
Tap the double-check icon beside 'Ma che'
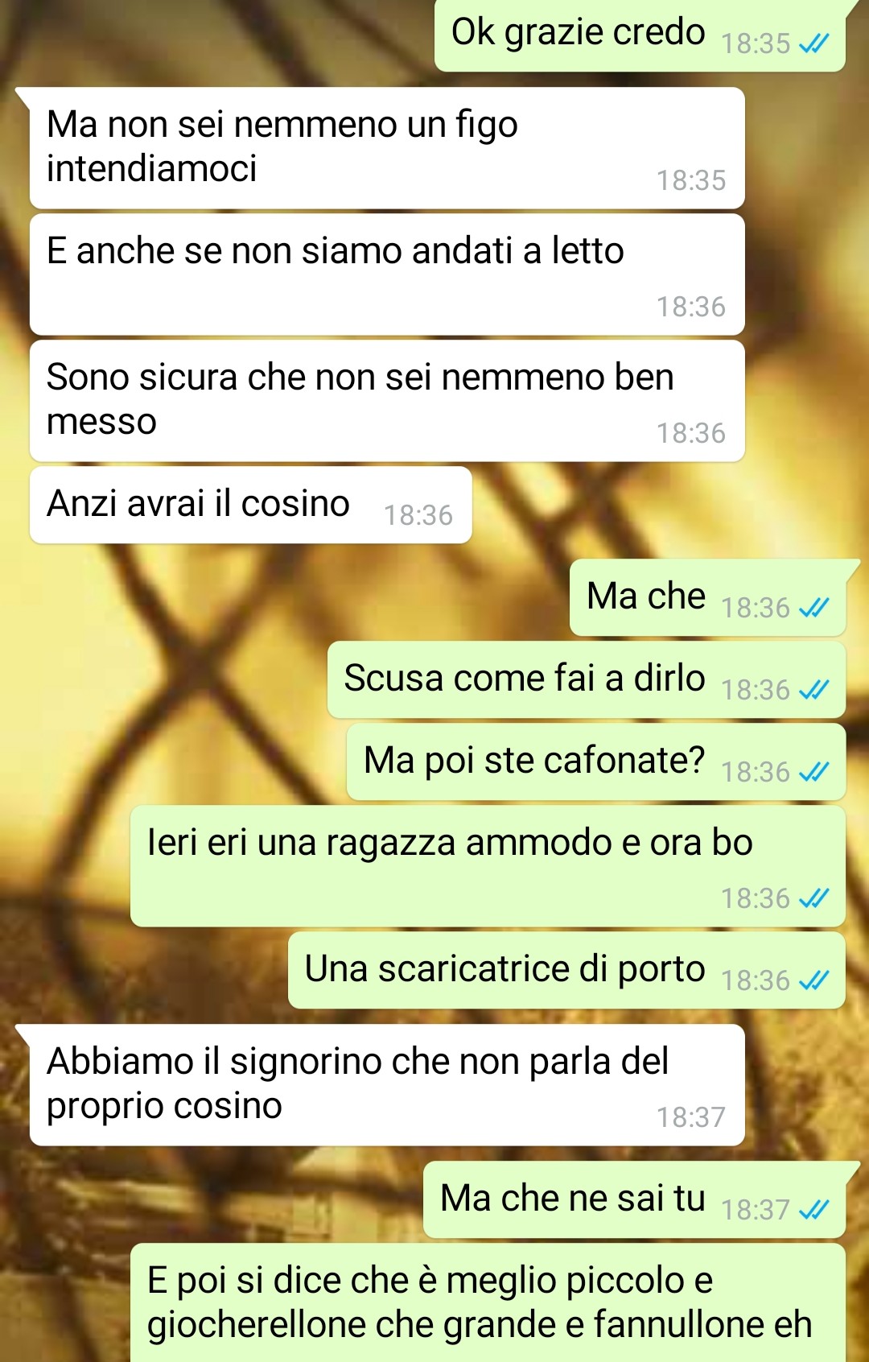tap(813, 608)
